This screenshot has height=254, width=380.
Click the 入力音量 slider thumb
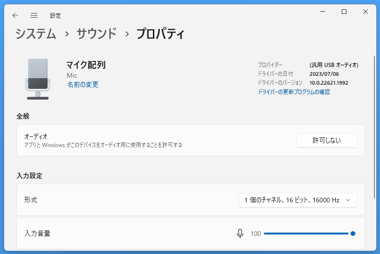353,234
